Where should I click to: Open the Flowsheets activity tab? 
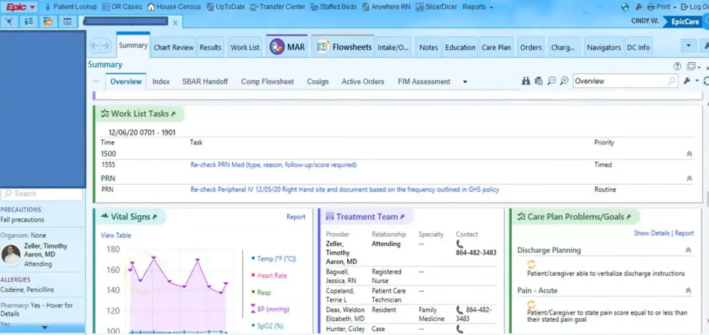(344, 47)
